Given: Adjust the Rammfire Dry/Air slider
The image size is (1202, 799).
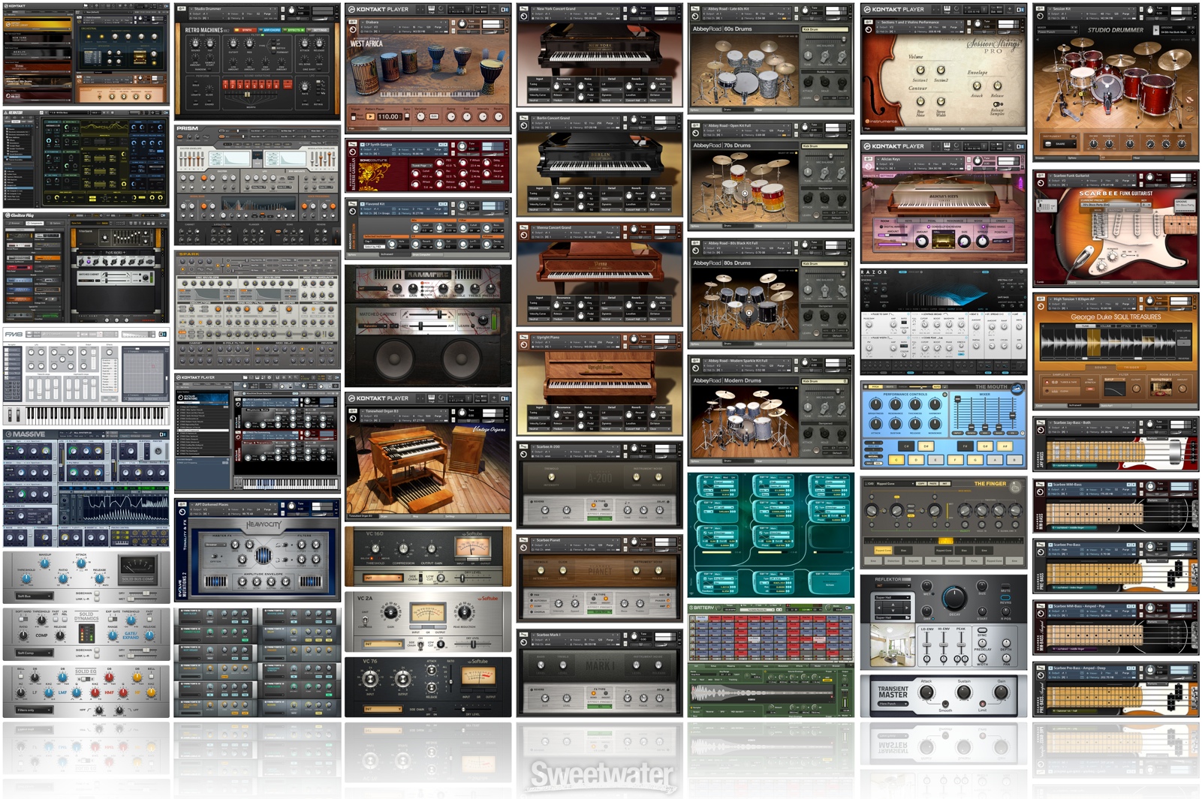Looking at the screenshot, I should coord(428,326).
